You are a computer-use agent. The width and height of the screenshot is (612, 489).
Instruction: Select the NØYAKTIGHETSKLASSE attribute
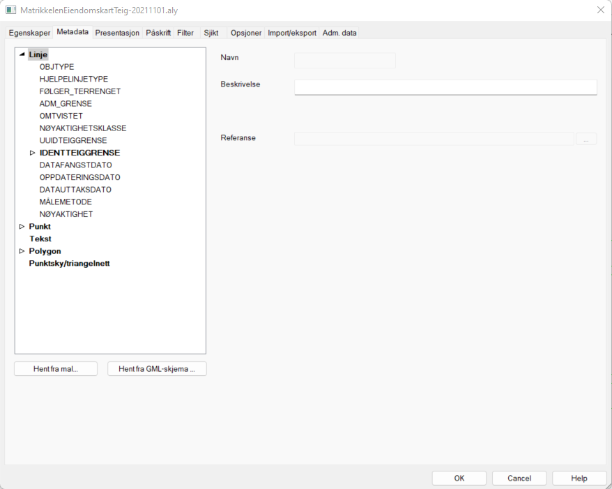click(83, 128)
